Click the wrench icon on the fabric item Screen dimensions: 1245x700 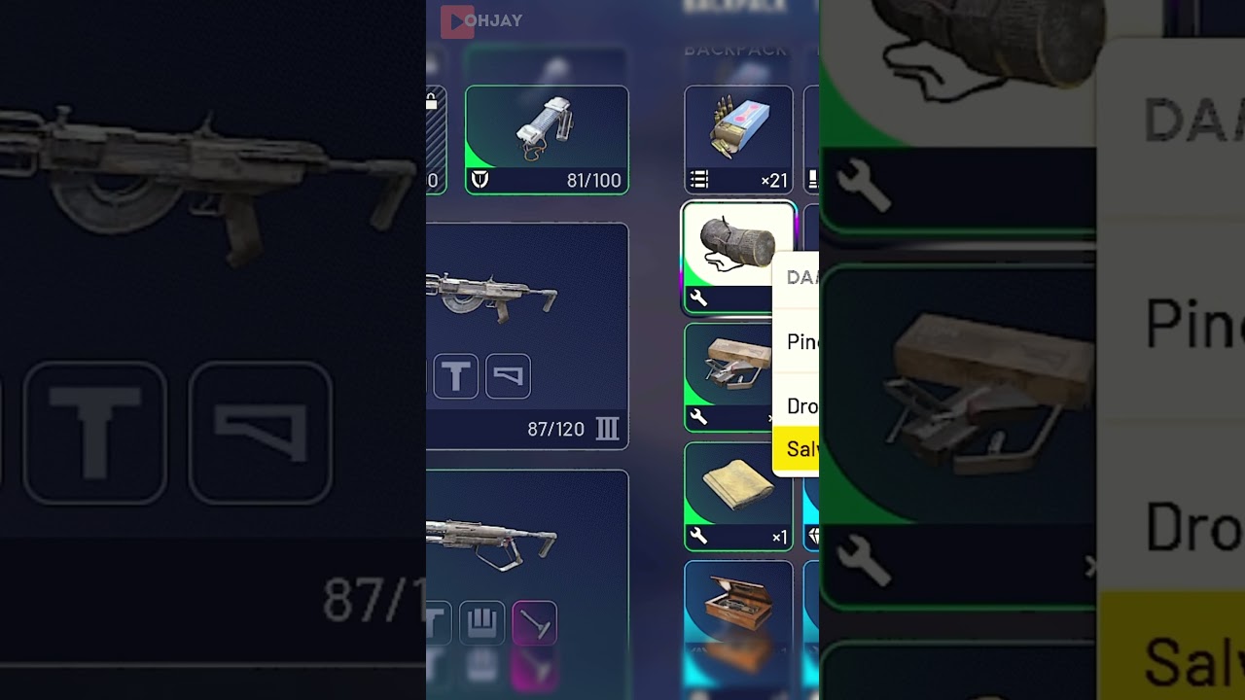point(698,537)
